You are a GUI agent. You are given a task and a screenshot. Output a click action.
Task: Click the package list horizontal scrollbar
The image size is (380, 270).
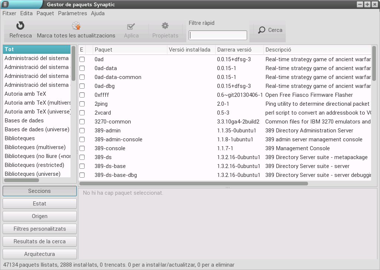click(193, 183)
